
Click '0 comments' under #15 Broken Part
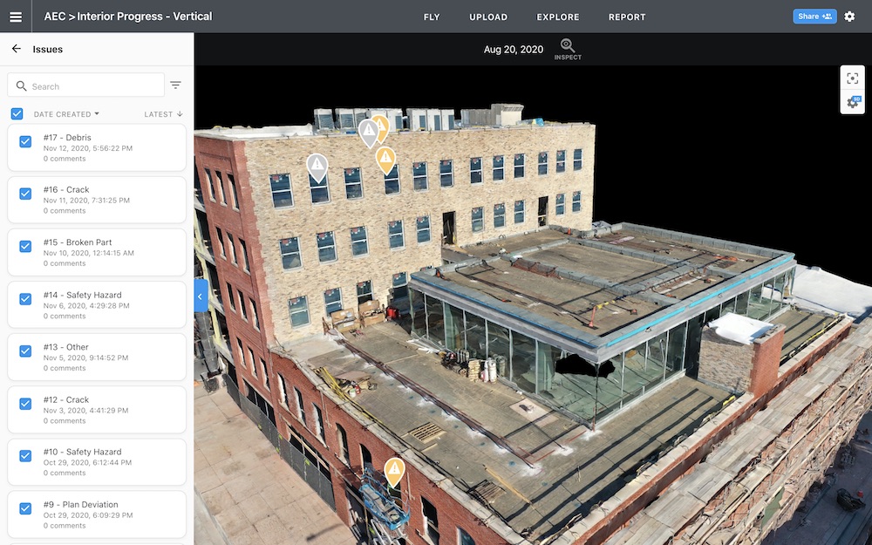(x=65, y=263)
